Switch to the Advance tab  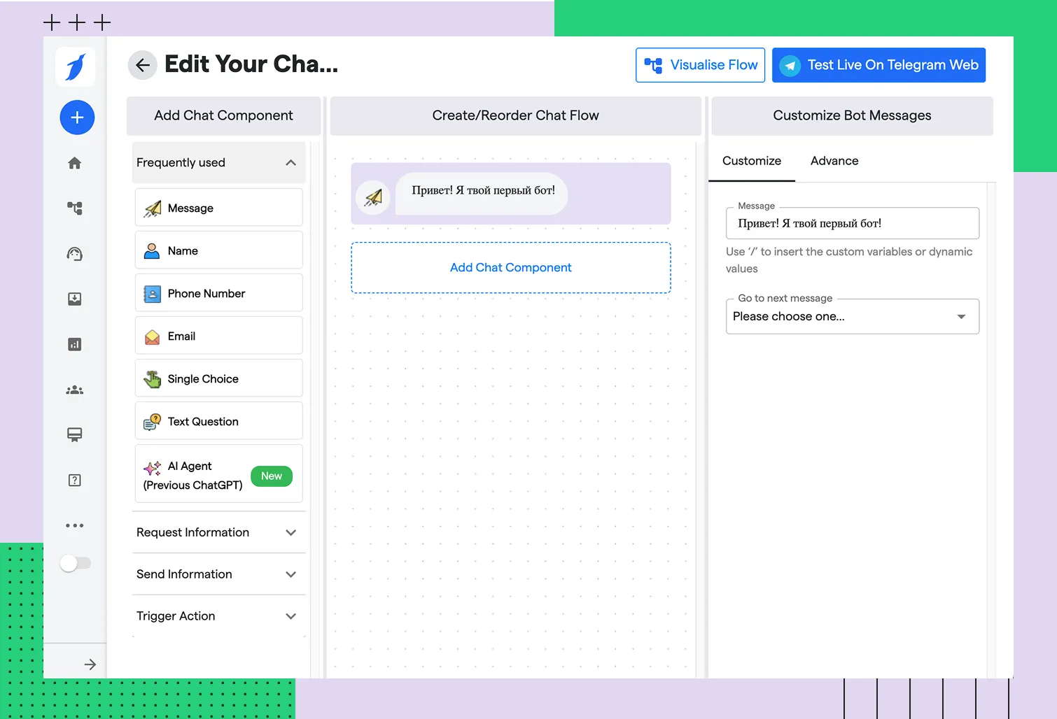(x=834, y=161)
